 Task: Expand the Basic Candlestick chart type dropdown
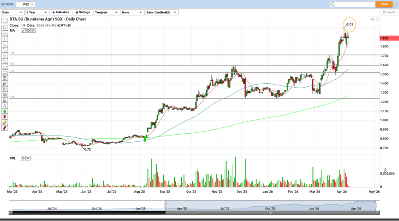tap(162, 12)
